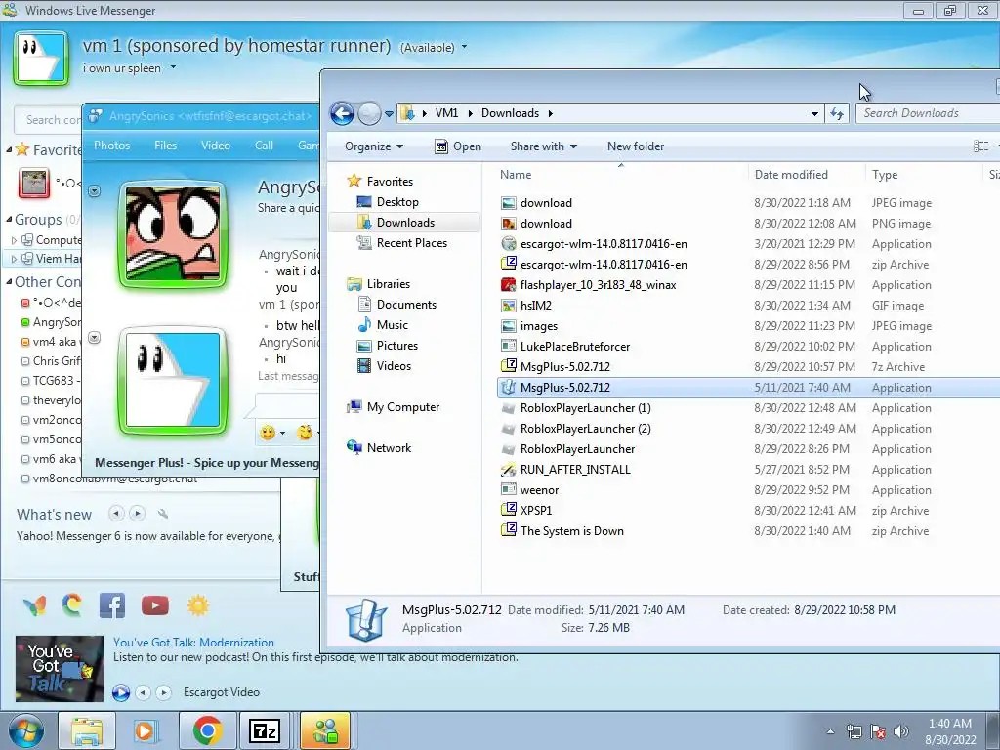
Task: Open Recent Places in Favorites
Action: (x=411, y=242)
